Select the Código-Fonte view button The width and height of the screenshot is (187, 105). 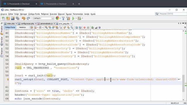coord(10,27)
